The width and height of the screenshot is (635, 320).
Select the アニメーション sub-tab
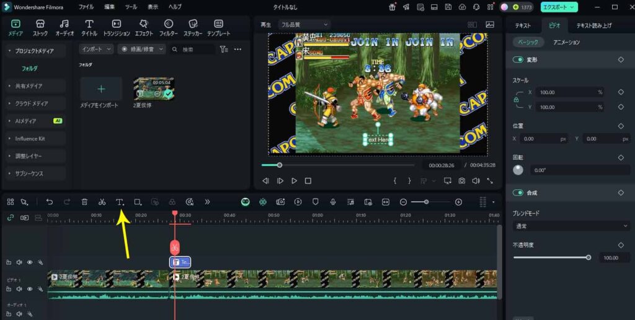tap(567, 42)
